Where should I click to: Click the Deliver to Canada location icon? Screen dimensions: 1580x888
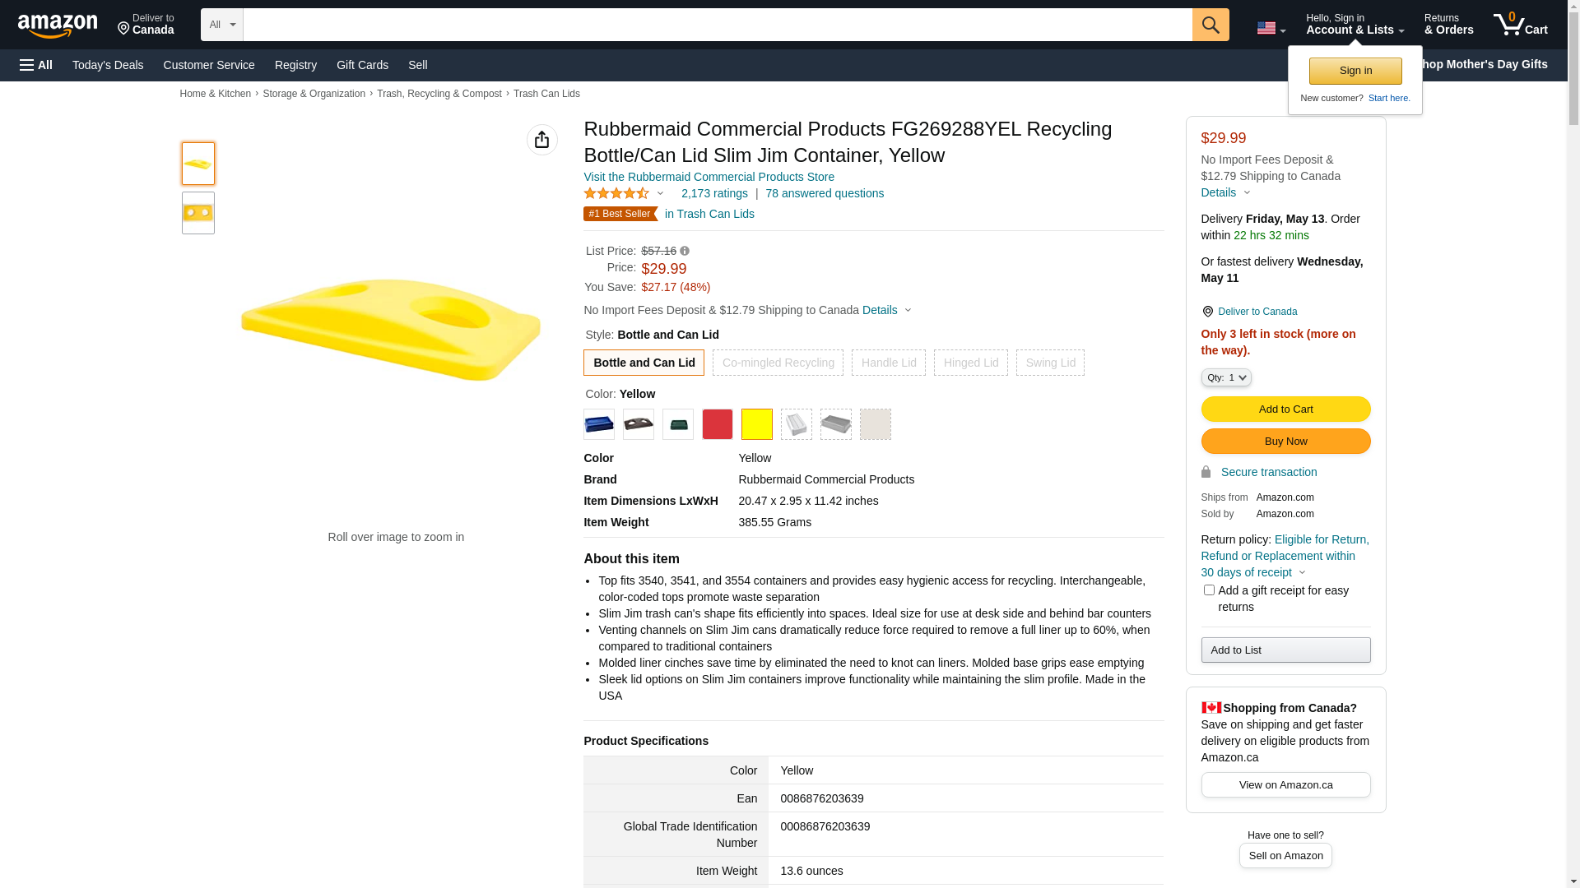[1207, 312]
